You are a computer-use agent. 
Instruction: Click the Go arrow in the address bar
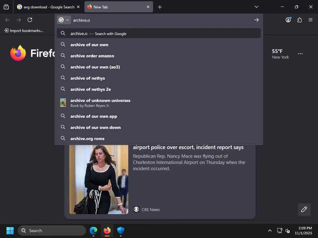point(256,20)
